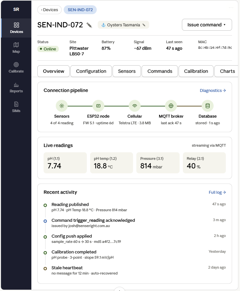The image size is (240, 291).
Task: Select the Pressure (3.1) reading card
Action: pos(158,163)
